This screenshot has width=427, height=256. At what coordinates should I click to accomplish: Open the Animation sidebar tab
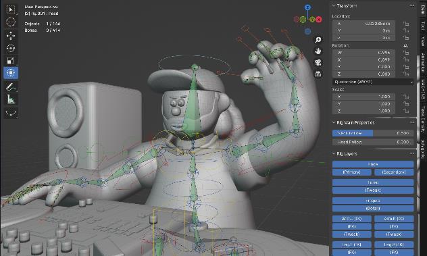(423, 62)
